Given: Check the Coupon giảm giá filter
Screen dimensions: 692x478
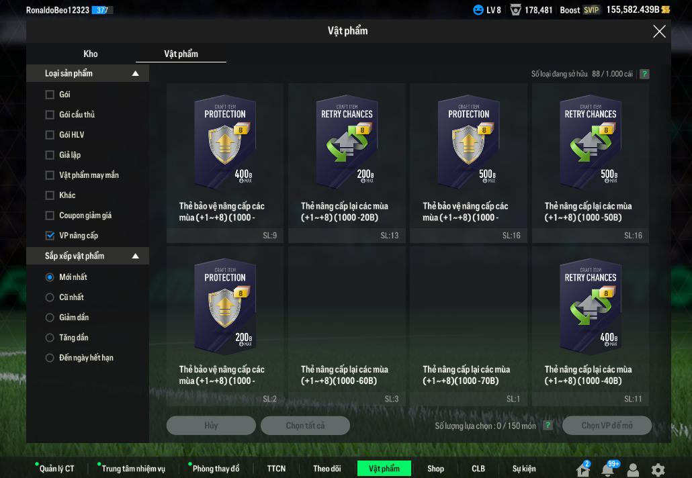Looking at the screenshot, I should (50, 216).
